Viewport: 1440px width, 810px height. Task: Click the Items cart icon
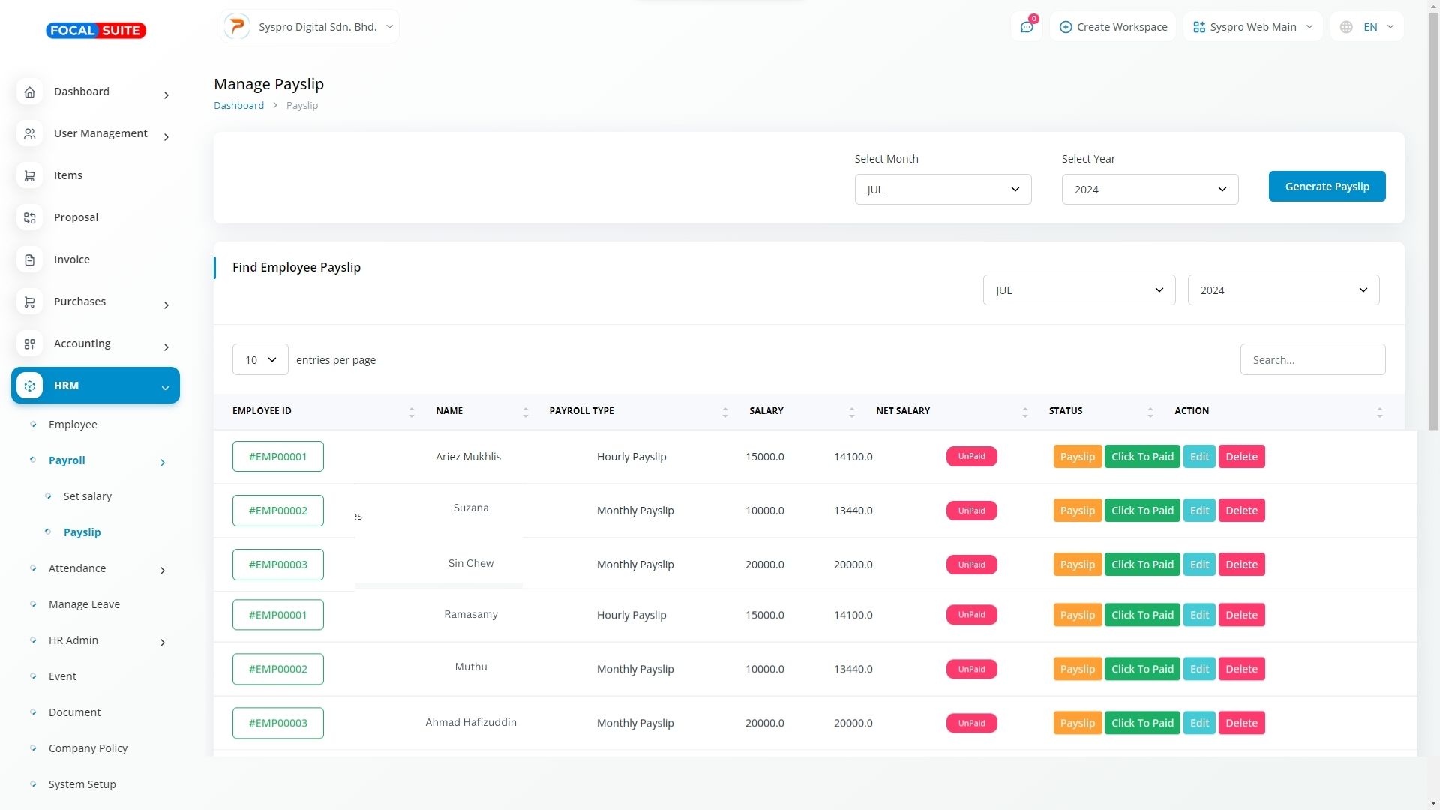pyautogui.click(x=29, y=176)
